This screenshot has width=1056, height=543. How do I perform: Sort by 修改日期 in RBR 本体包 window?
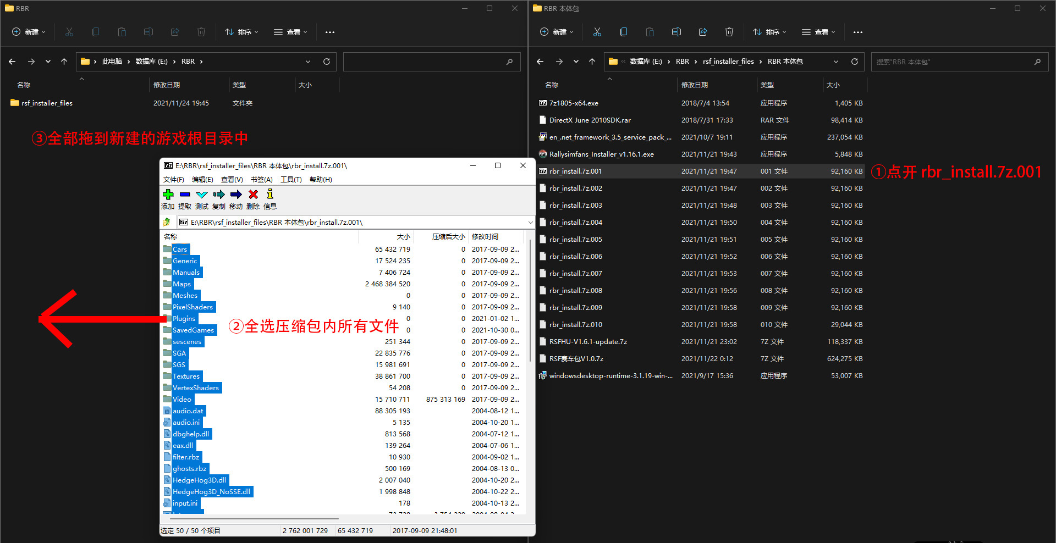pyautogui.click(x=717, y=85)
